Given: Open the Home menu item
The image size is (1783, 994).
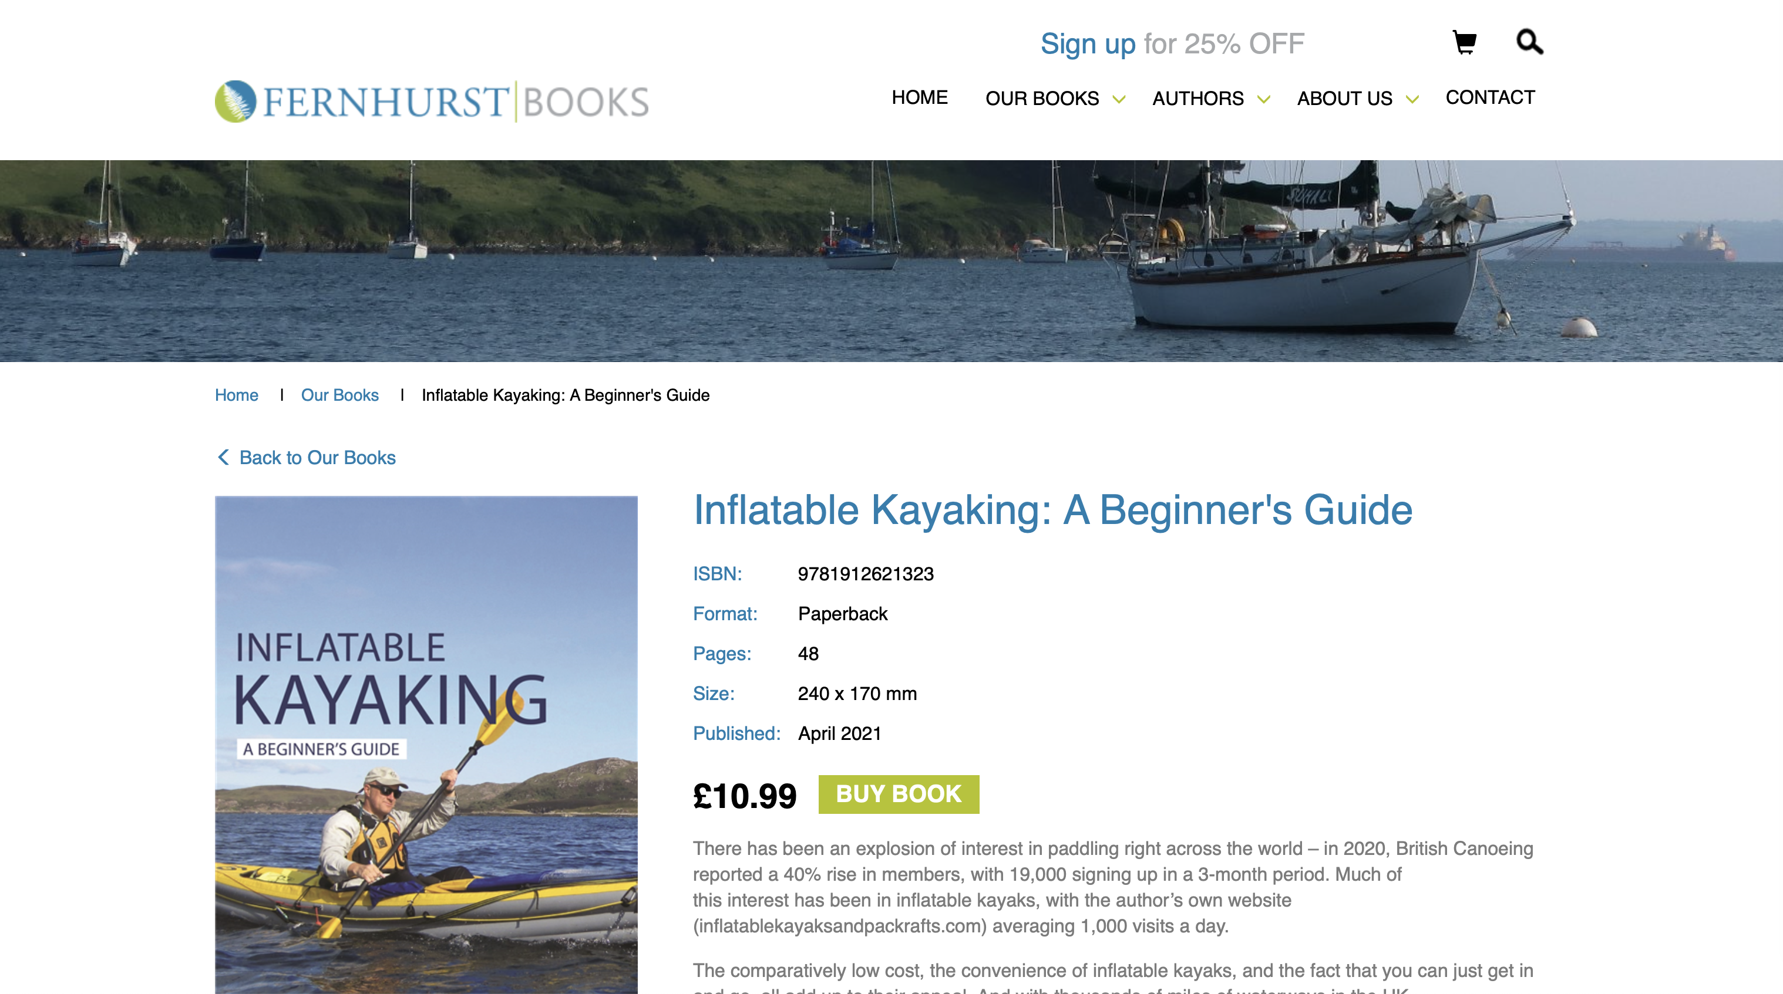Looking at the screenshot, I should [x=919, y=97].
